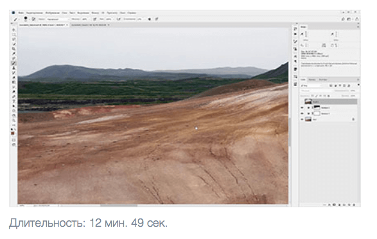This screenshot has height=239, width=377.
Task: Select the Move tool
Action: [13, 30]
